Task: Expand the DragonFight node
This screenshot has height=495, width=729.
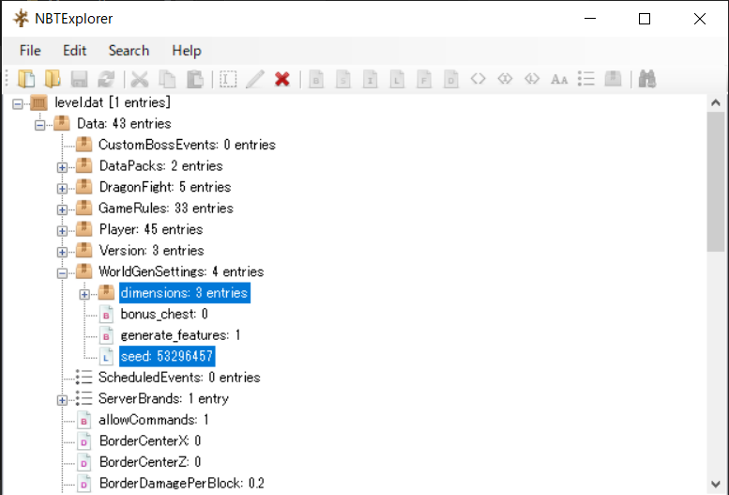Action: coord(62,188)
